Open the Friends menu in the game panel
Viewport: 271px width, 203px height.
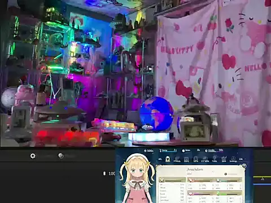point(177,160)
